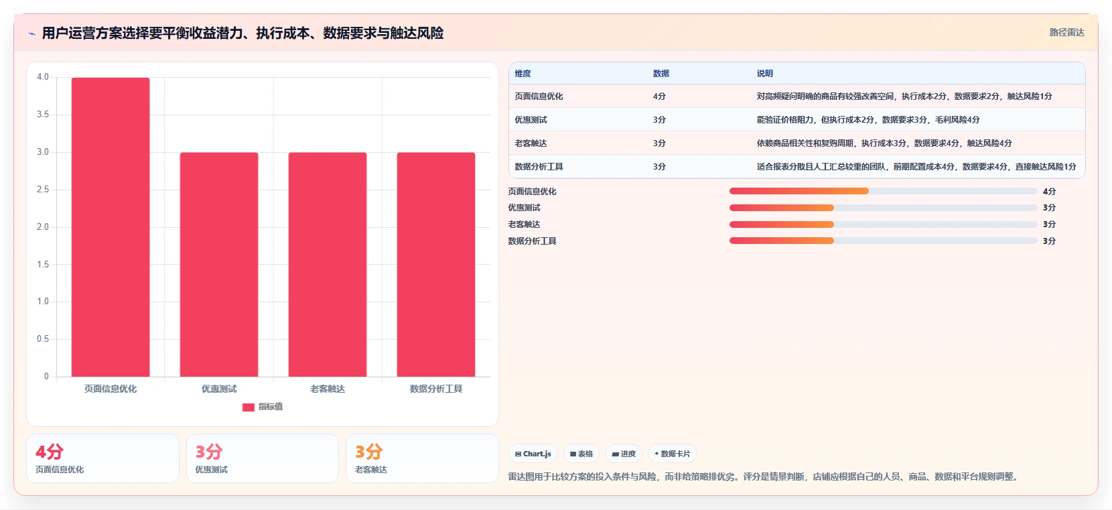Click the description starting 能验证价格阻力
The height and width of the screenshot is (510, 1112).
point(868,120)
